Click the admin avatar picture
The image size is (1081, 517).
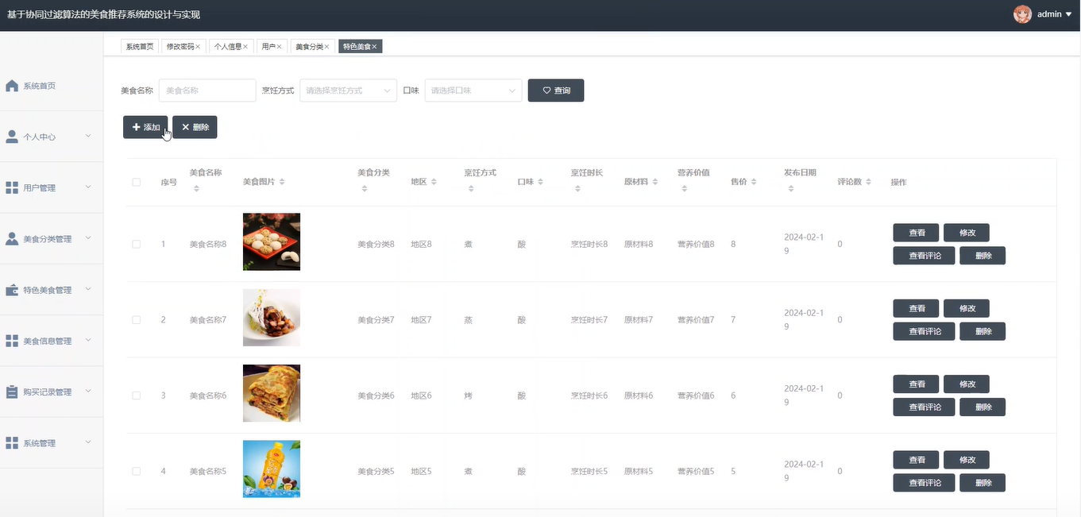[x=1022, y=14]
